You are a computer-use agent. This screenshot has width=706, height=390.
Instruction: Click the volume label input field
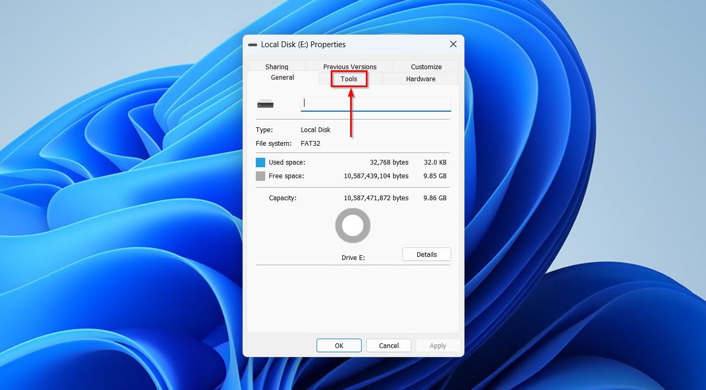click(x=375, y=103)
